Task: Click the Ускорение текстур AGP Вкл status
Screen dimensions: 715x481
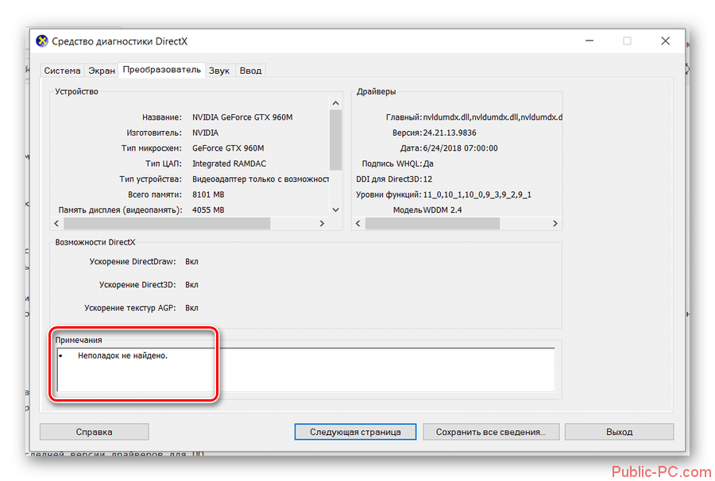Action: click(x=191, y=308)
